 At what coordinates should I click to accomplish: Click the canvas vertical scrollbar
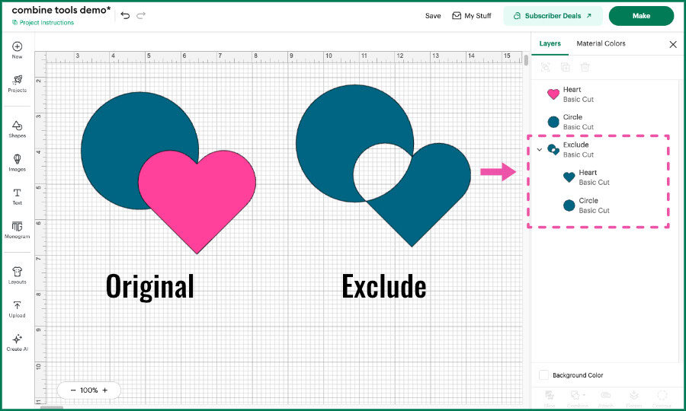(x=526, y=59)
